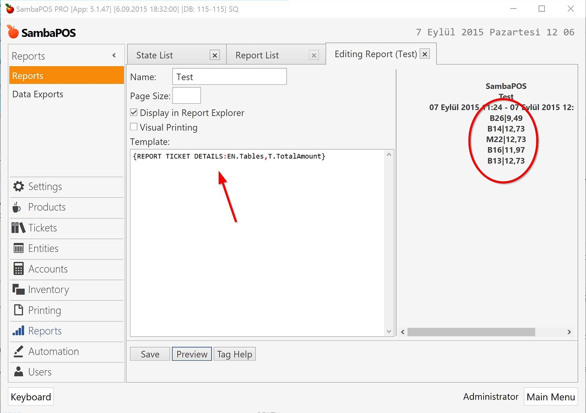Collapse the Reports navigation panel

[114, 55]
